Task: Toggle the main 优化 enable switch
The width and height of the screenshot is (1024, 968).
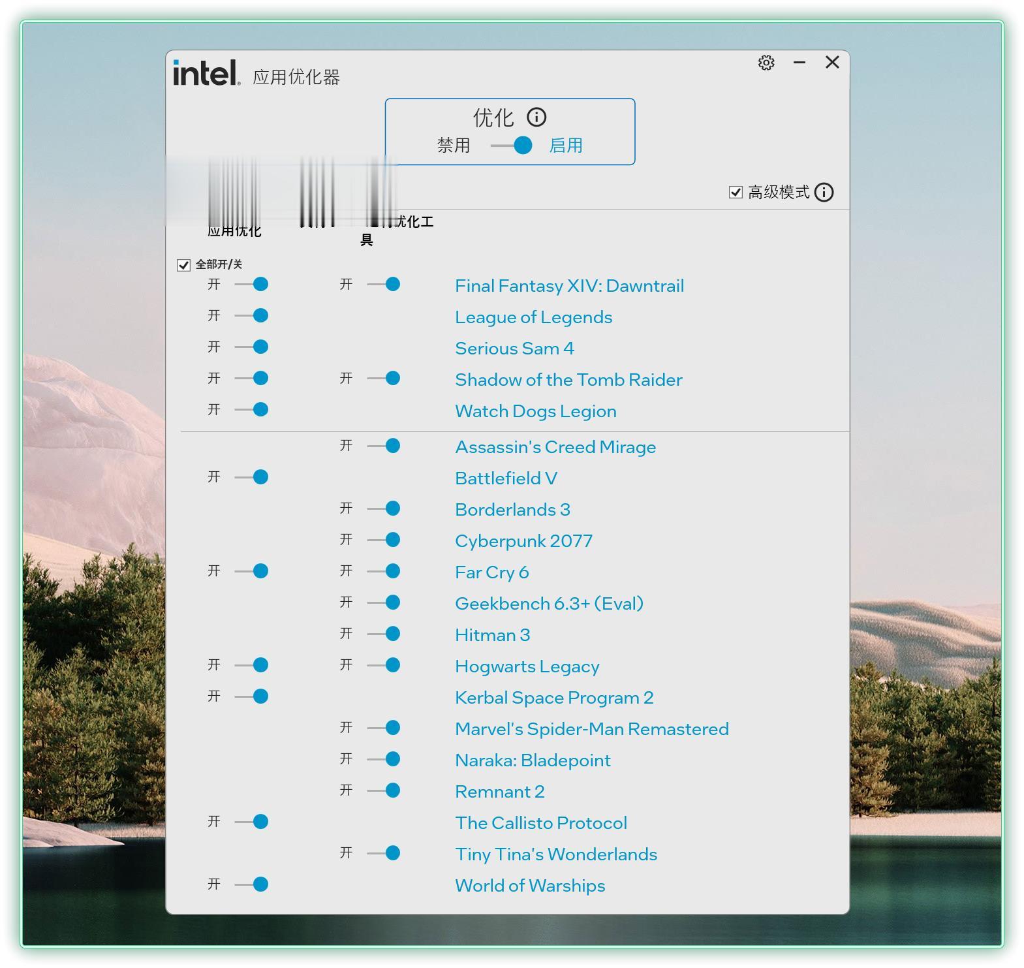Action: [x=511, y=146]
